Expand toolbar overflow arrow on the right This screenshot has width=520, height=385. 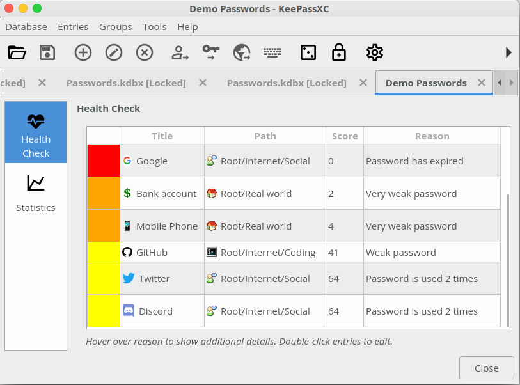508,52
